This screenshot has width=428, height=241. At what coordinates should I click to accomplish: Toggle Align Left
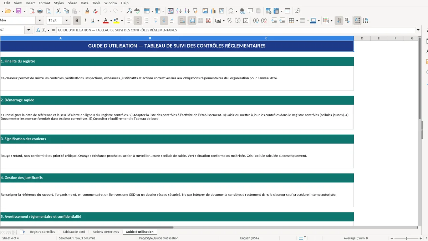click(130, 21)
